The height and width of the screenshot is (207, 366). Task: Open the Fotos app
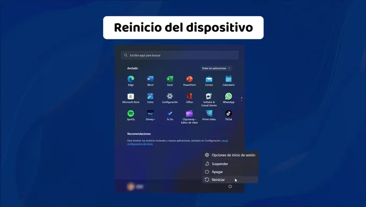pos(151,98)
